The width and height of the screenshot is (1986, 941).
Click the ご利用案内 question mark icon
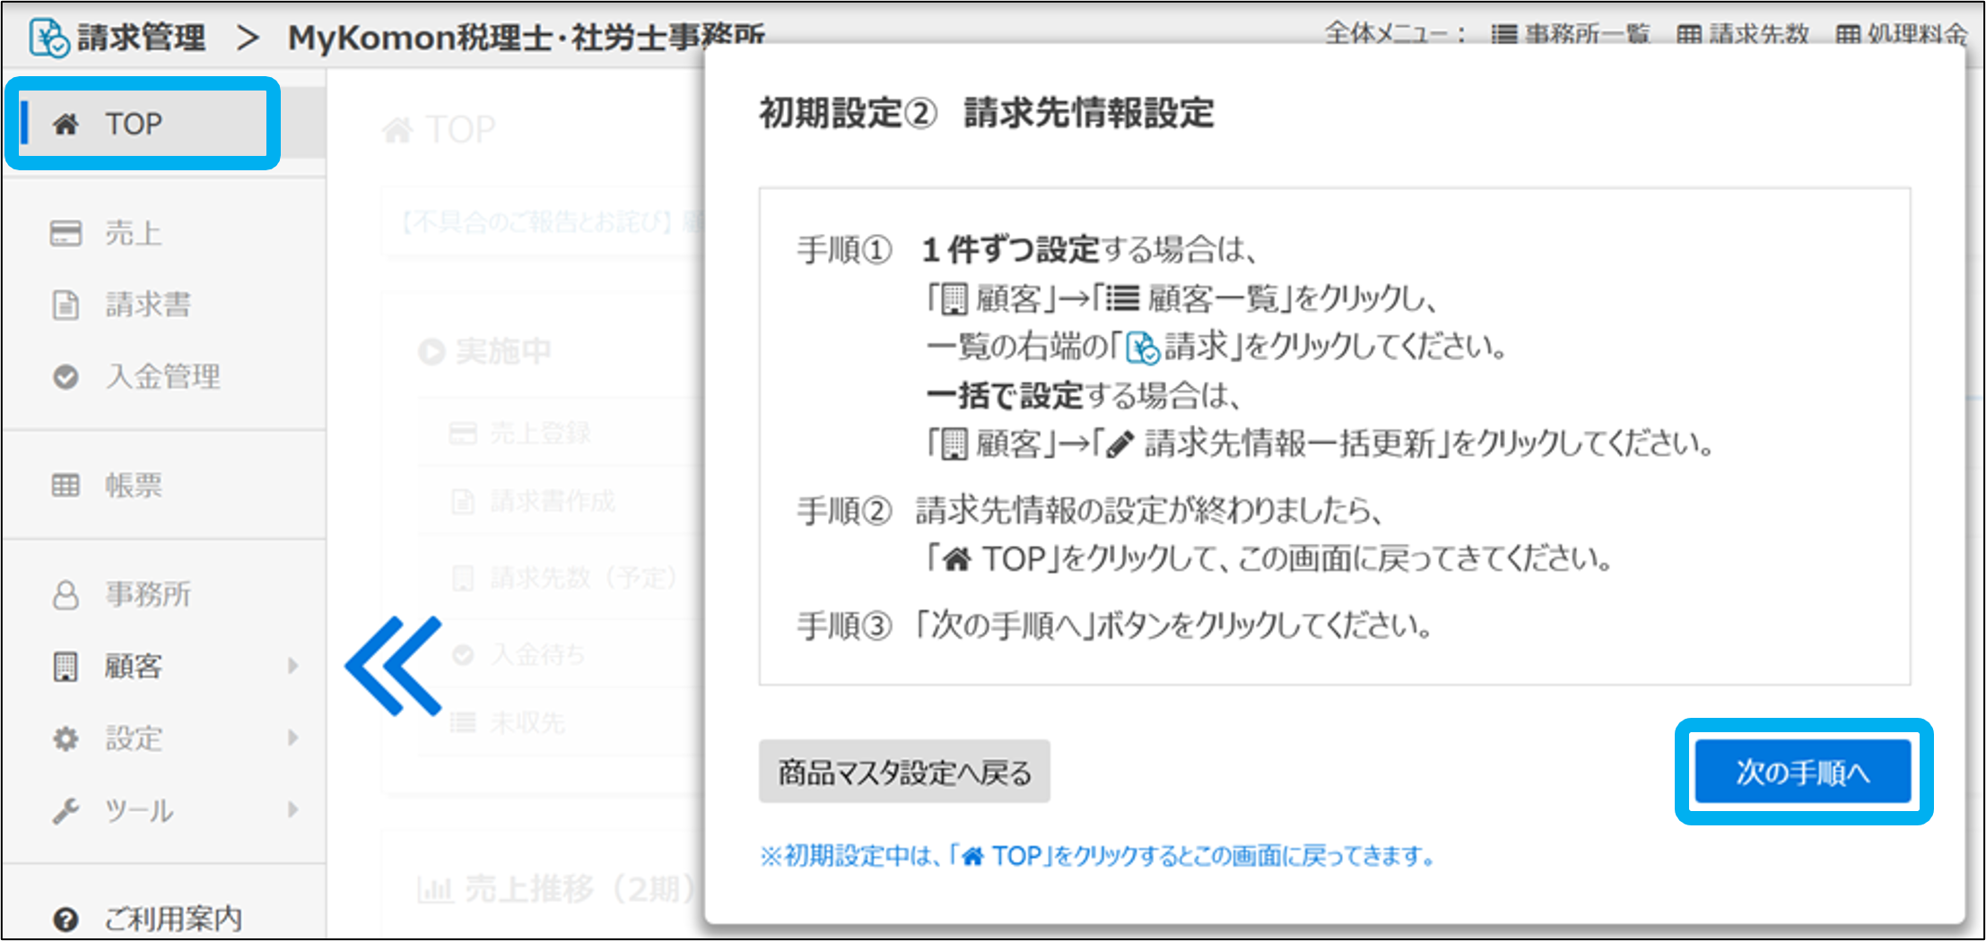(65, 919)
